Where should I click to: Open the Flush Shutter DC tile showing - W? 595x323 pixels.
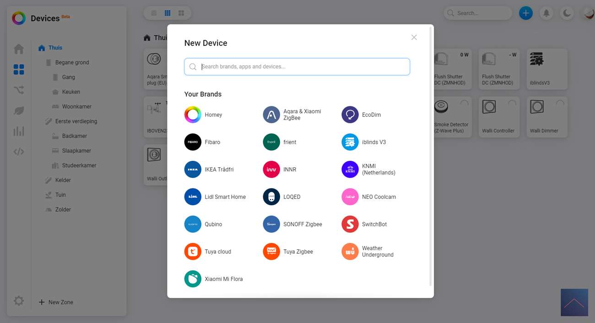[499, 69]
